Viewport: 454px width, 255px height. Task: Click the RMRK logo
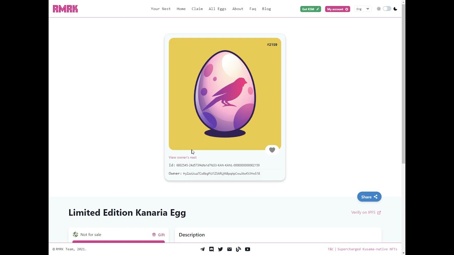tap(65, 9)
